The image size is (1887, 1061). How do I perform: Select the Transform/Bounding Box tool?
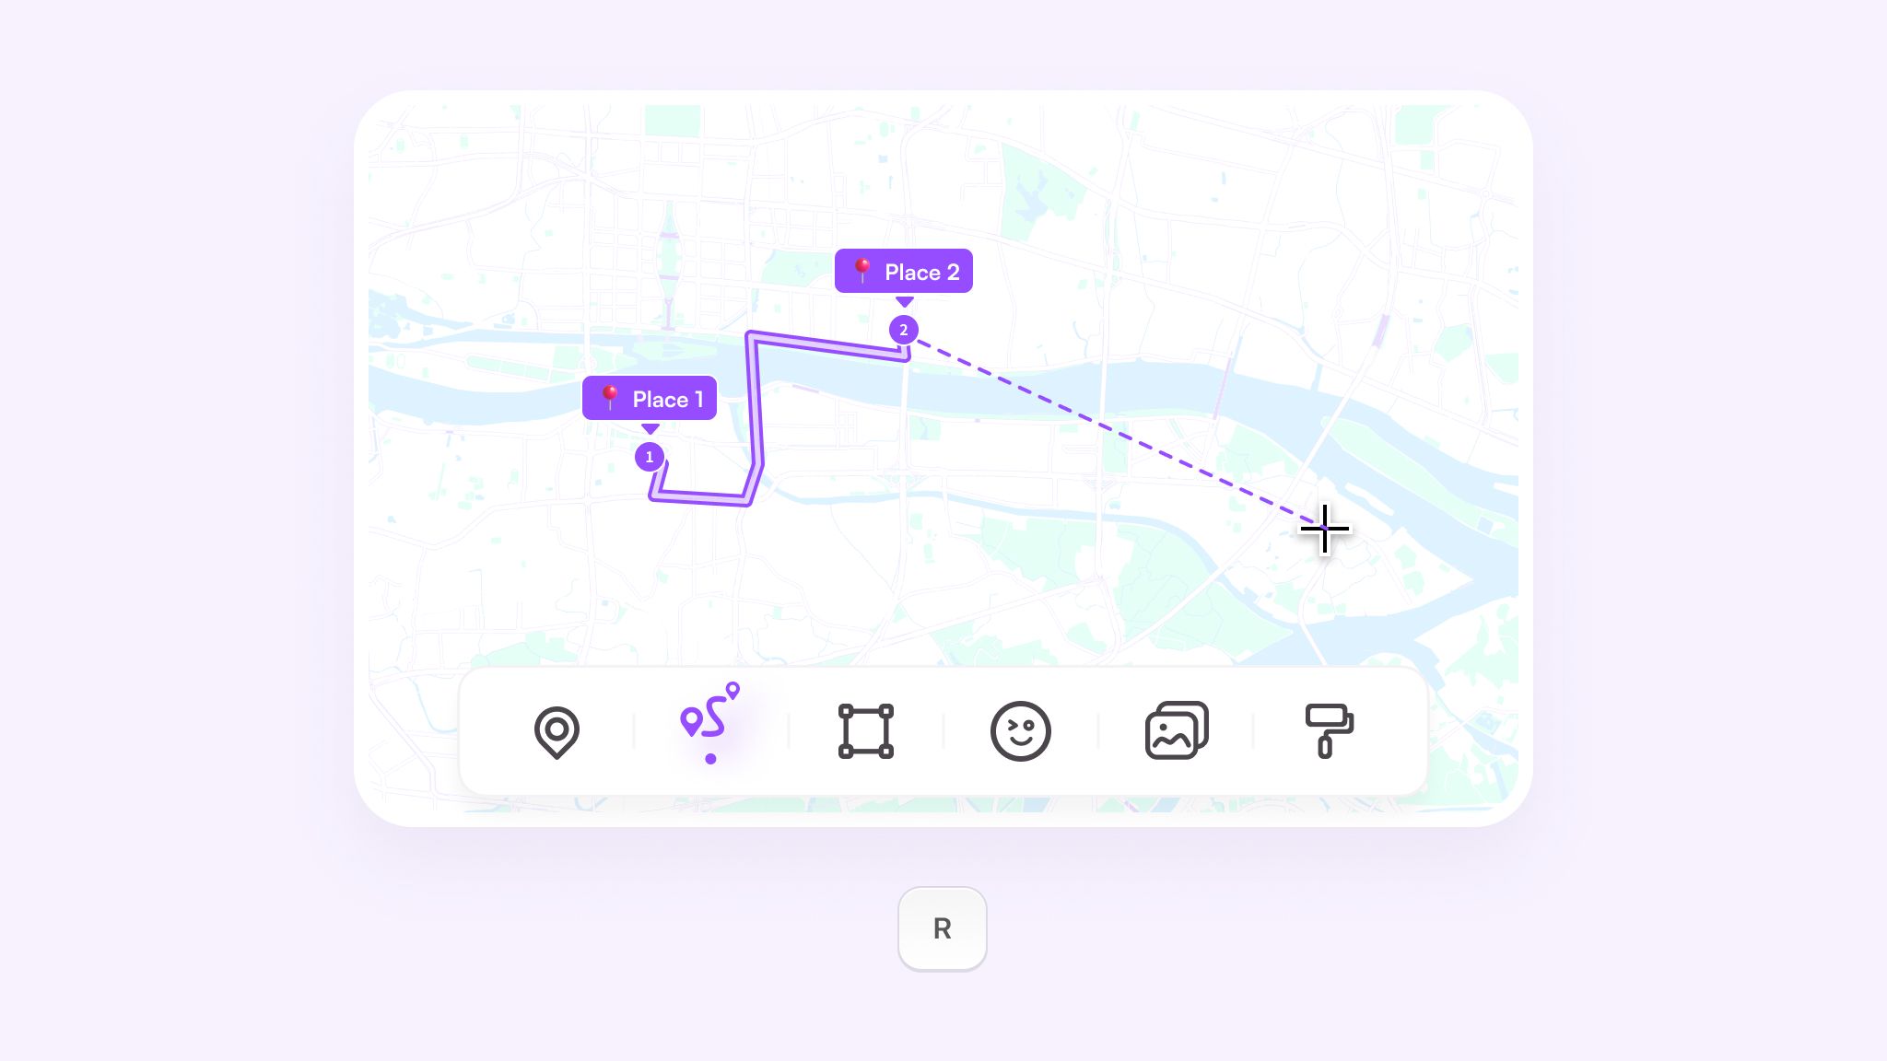(864, 730)
